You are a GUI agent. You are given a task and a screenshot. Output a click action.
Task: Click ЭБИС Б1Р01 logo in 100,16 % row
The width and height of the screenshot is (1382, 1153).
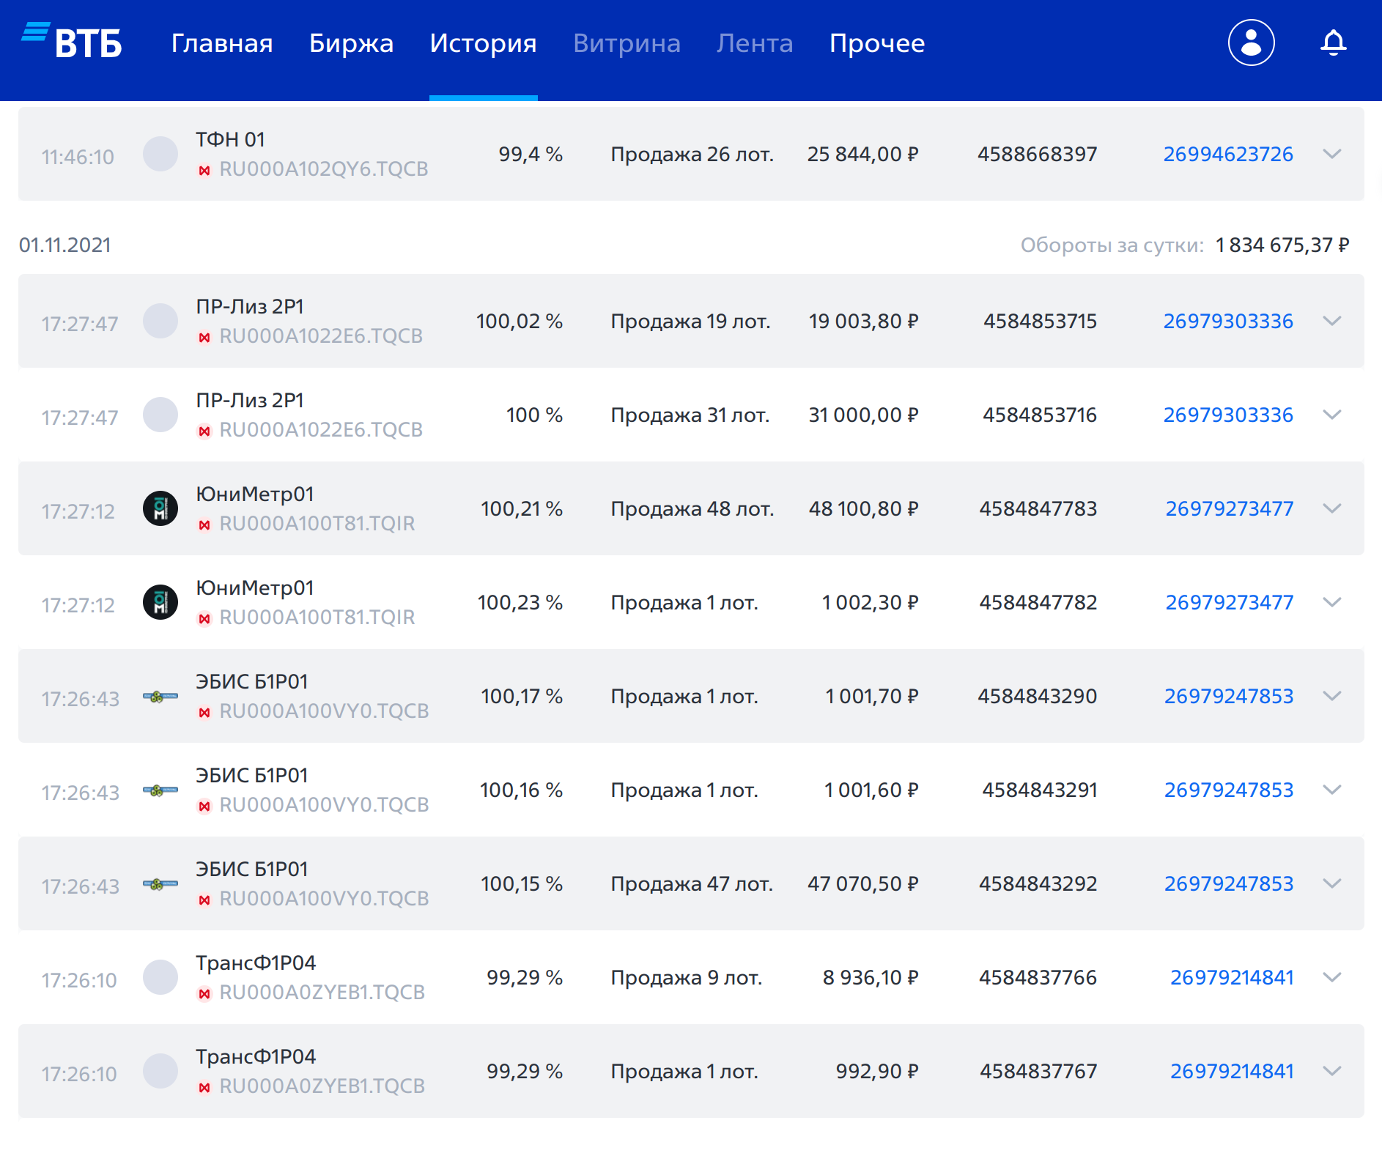tap(160, 790)
